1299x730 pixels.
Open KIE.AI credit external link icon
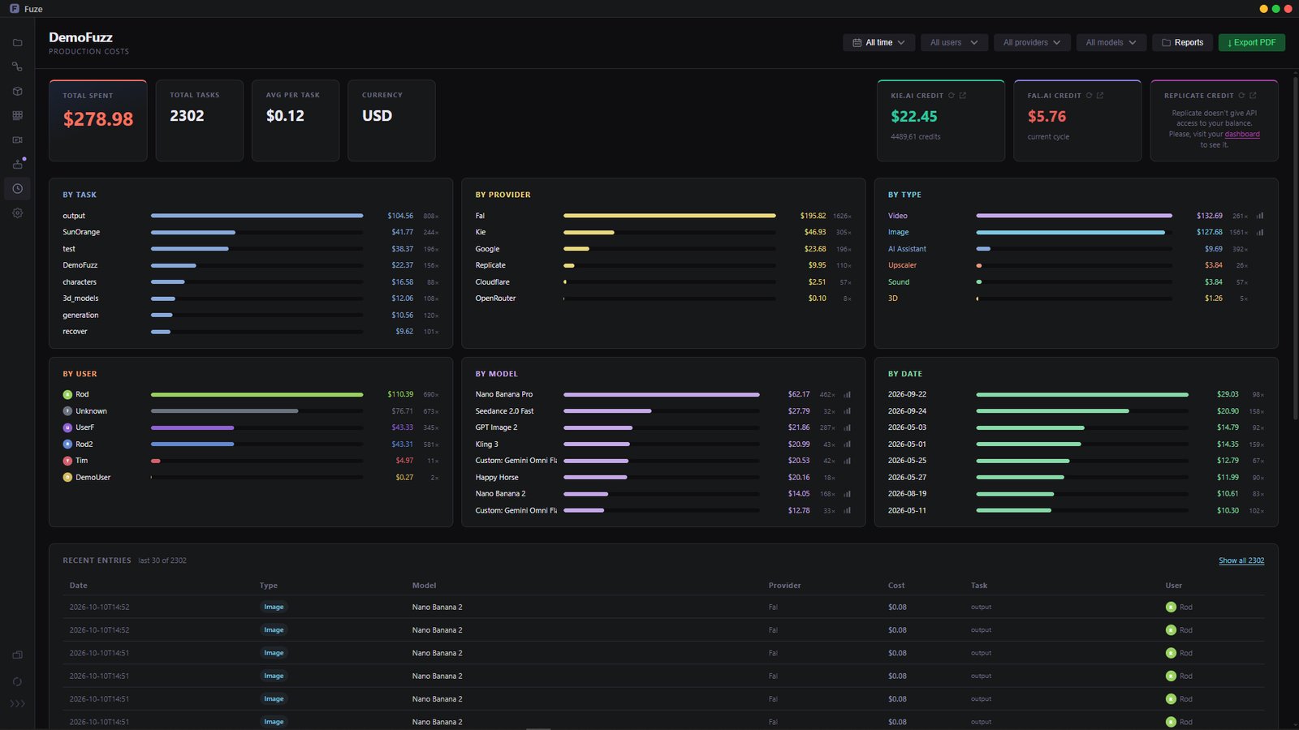pyautogui.click(x=963, y=96)
